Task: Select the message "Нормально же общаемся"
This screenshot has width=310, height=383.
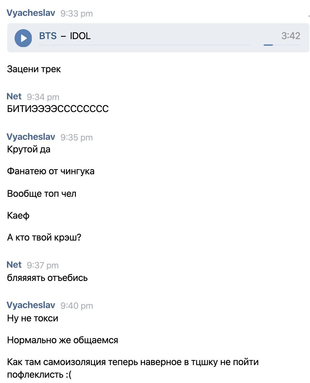Action: pyautogui.click(x=63, y=340)
